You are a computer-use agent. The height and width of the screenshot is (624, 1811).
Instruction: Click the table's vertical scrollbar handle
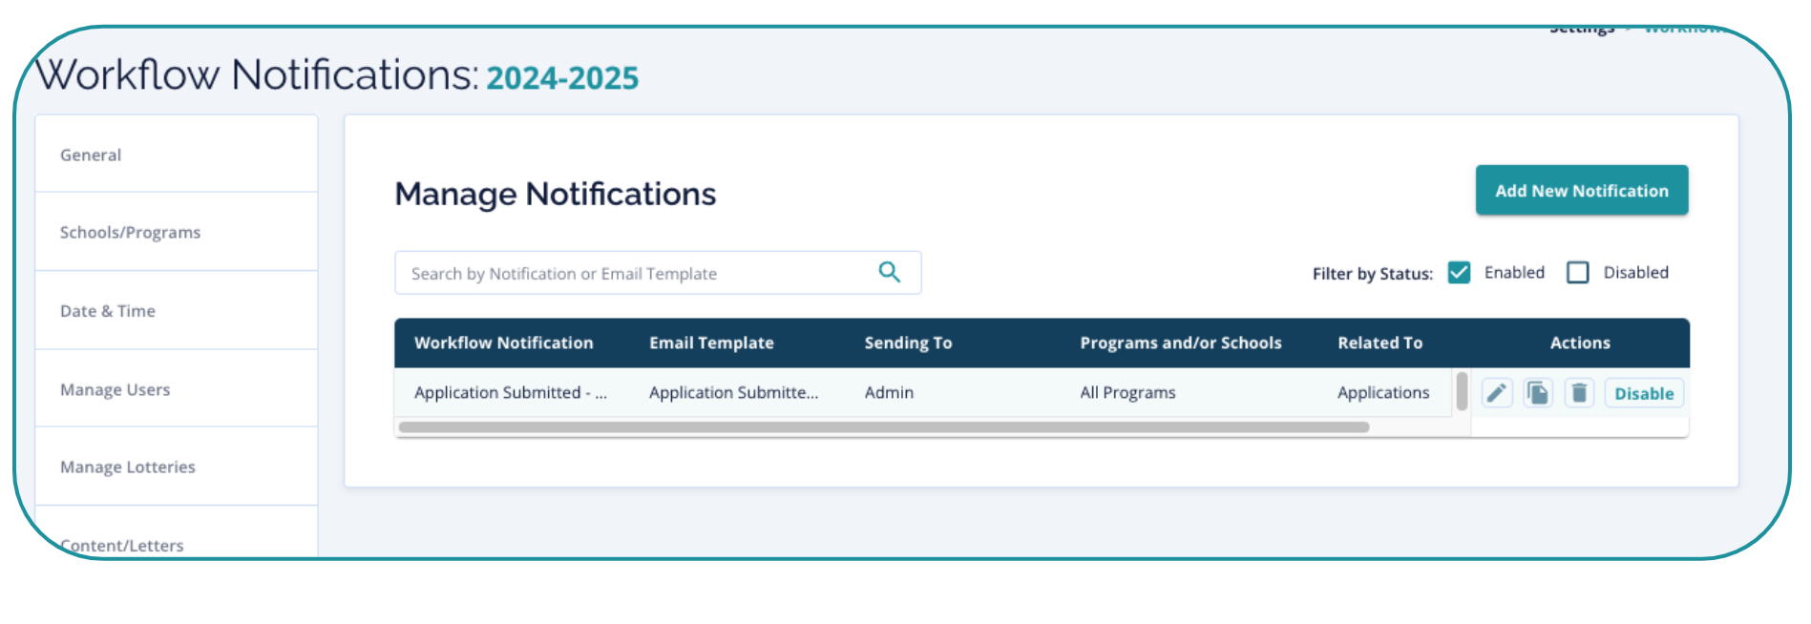[1462, 391]
